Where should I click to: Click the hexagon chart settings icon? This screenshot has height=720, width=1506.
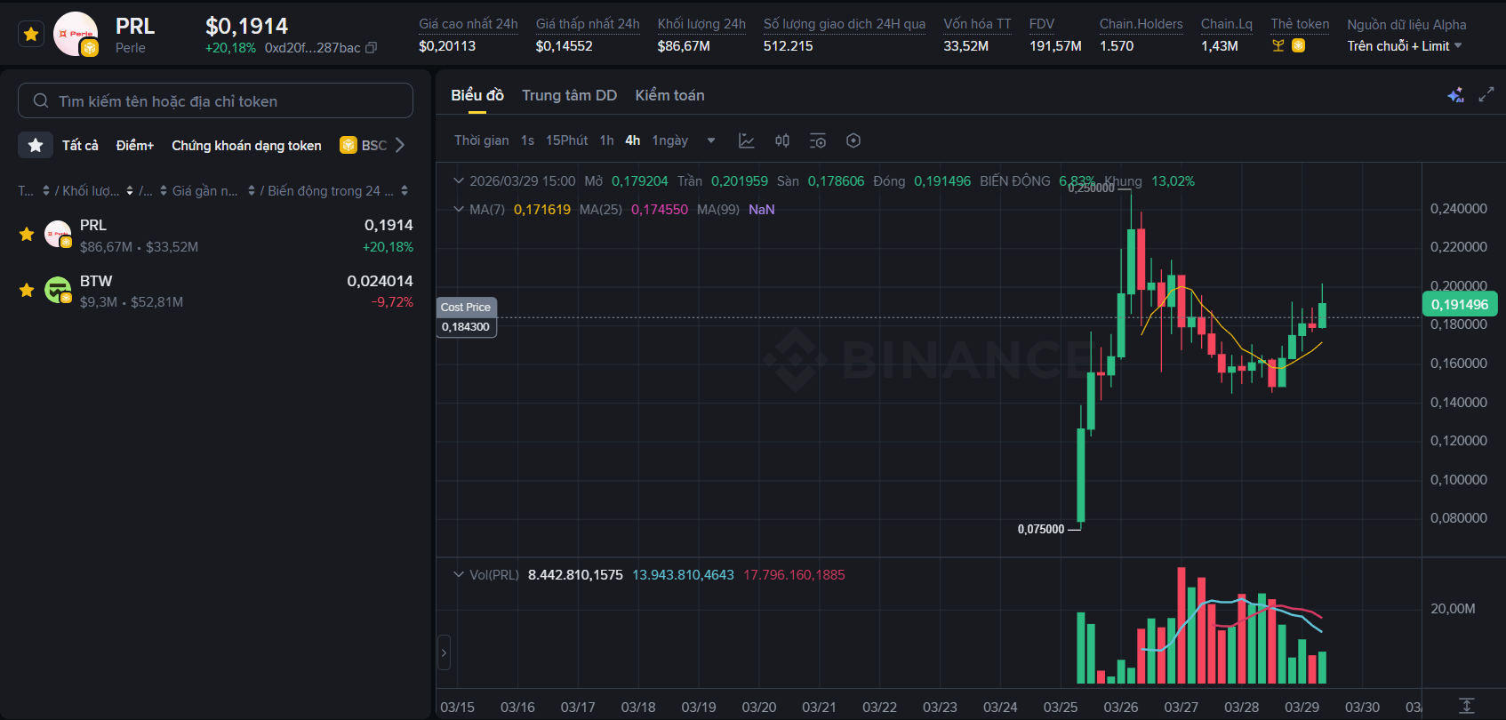click(853, 140)
